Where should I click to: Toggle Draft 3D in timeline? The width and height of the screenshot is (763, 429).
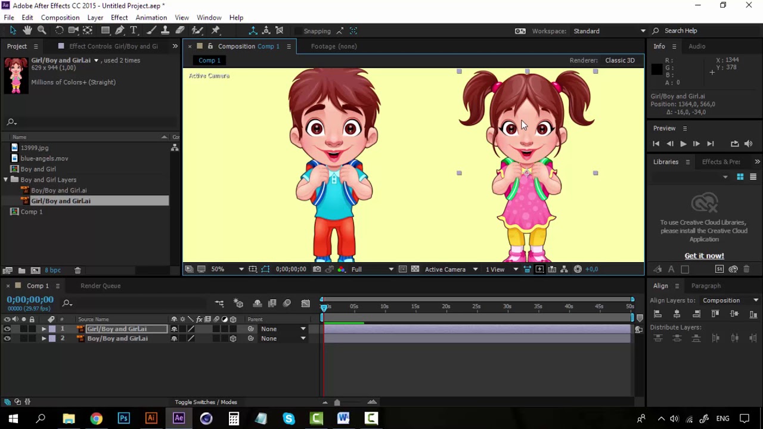click(x=238, y=303)
